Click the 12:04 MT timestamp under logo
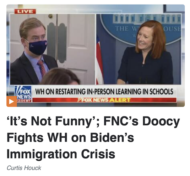 coord(24,101)
